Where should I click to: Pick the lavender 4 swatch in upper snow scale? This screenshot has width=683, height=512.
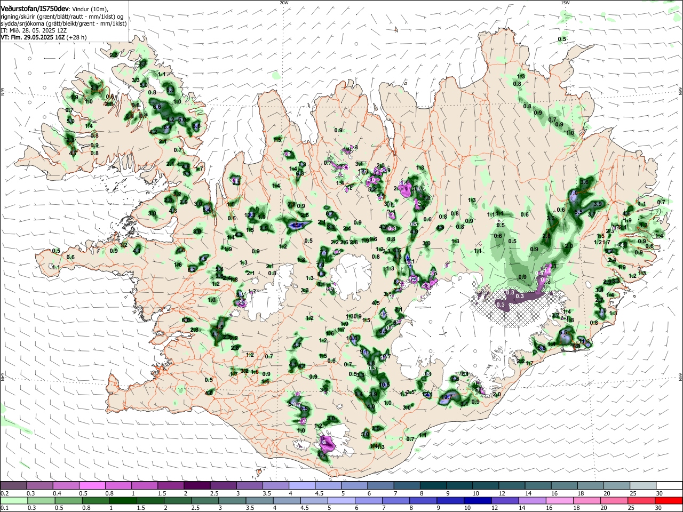pos(302,486)
